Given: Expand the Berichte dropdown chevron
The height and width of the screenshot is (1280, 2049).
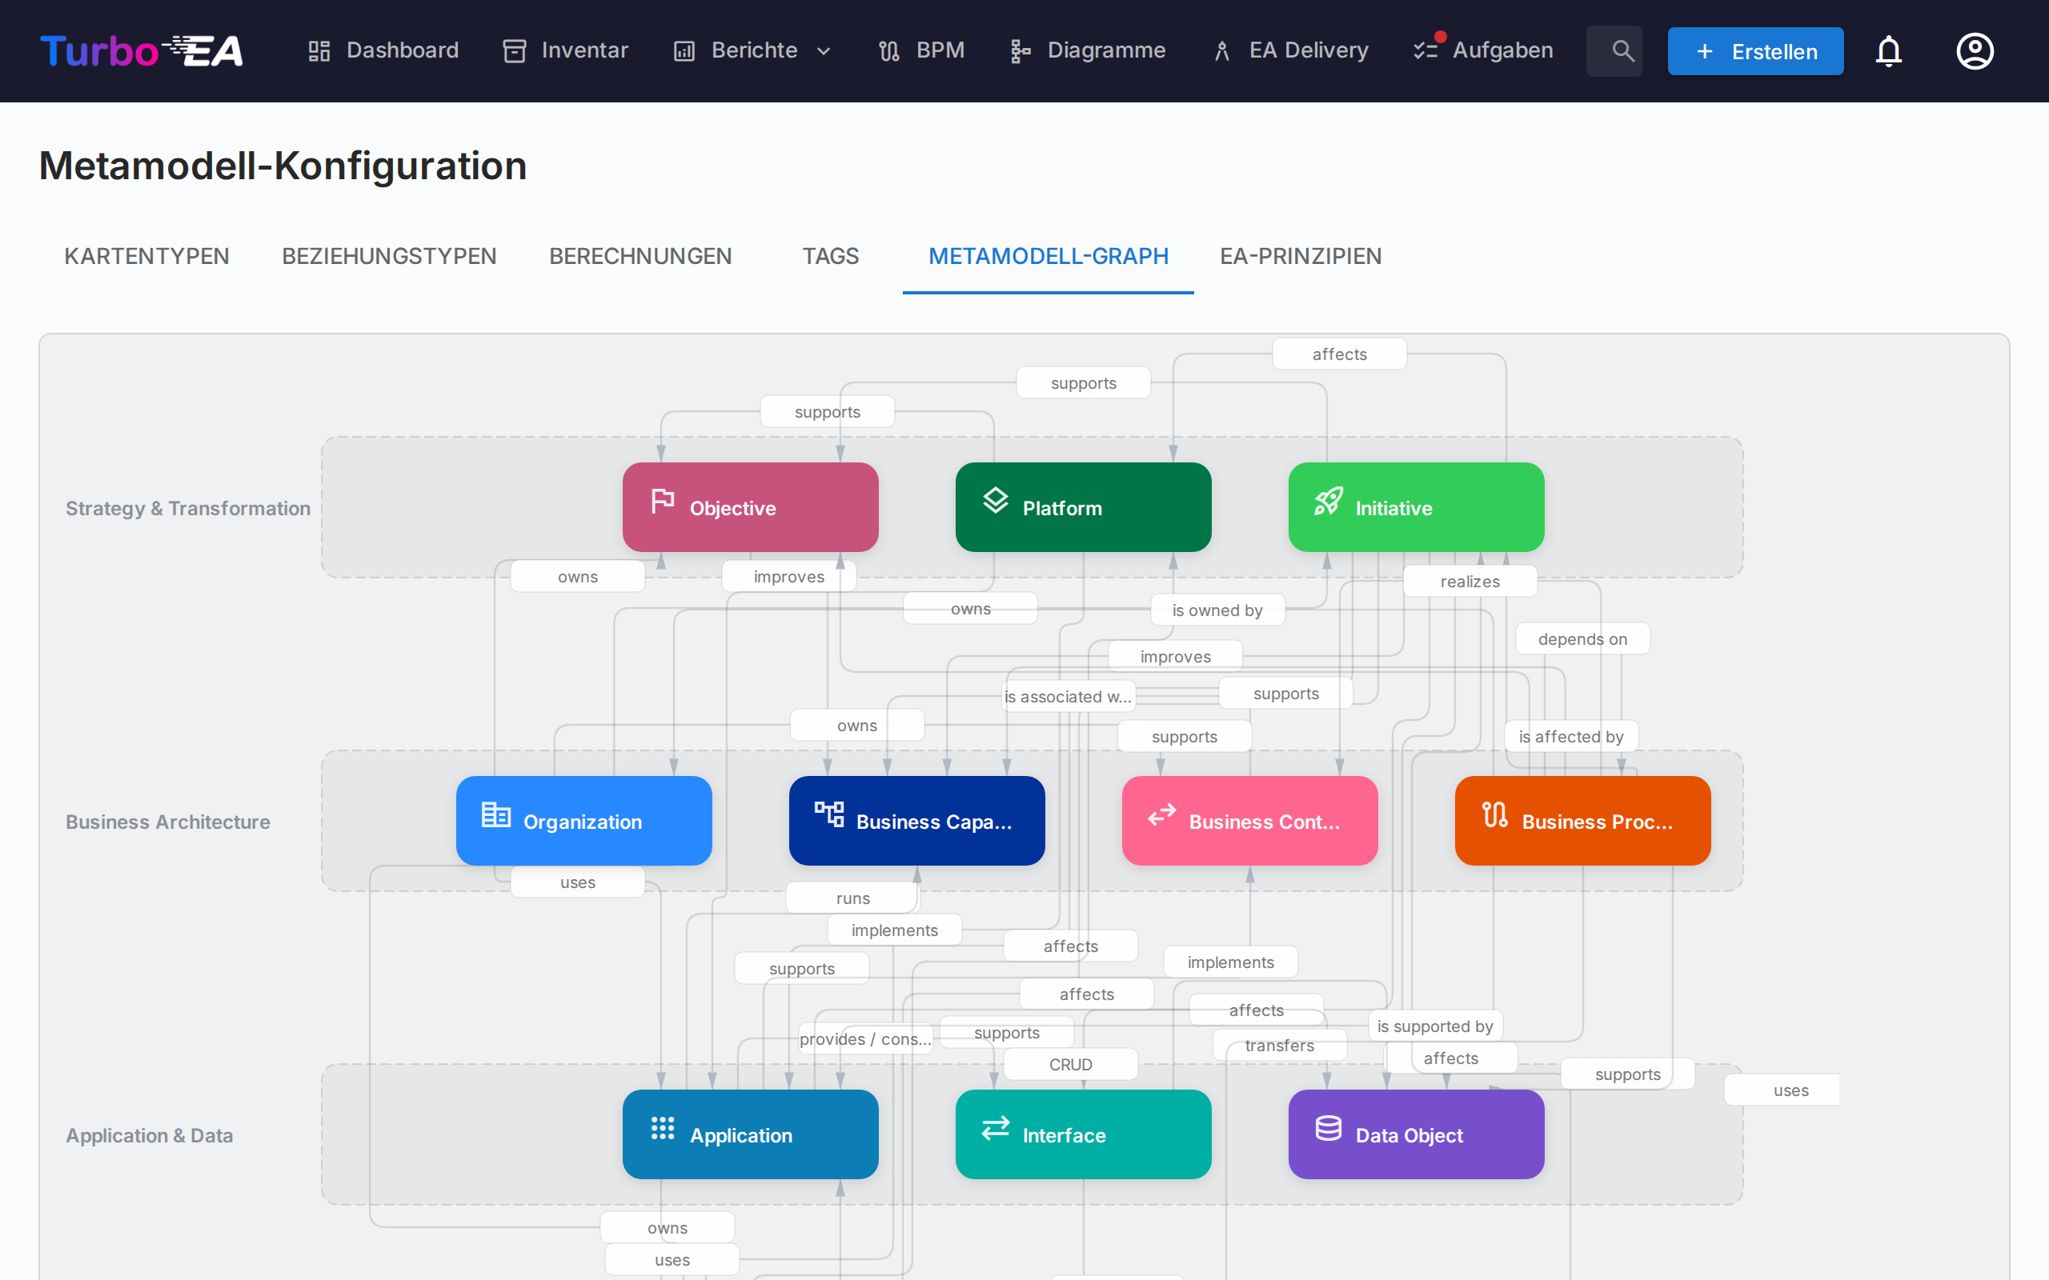Looking at the screenshot, I should point(824,50).
